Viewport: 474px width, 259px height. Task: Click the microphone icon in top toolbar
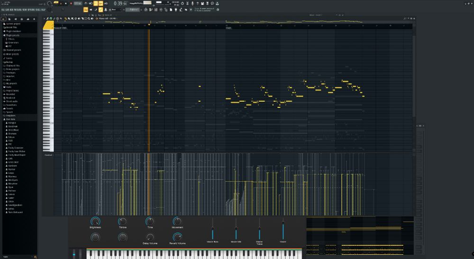(x=192, y=3)
